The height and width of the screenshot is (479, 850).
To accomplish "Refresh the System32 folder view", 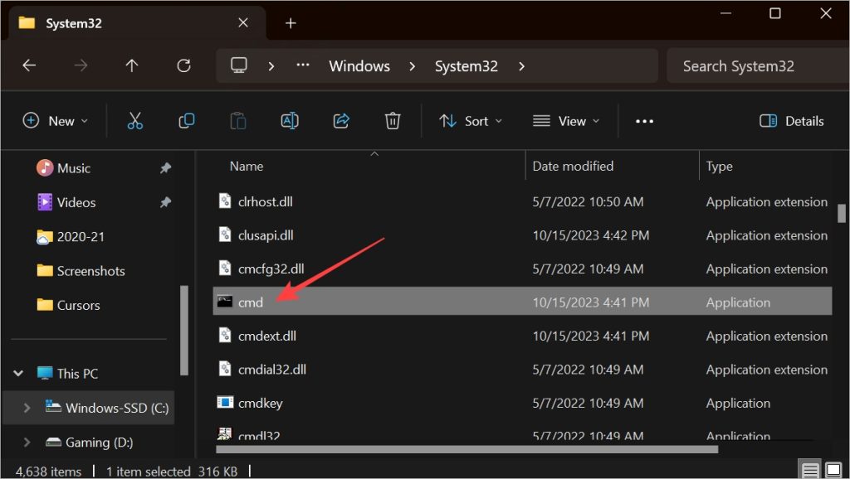I will click(x=184, y=65).
